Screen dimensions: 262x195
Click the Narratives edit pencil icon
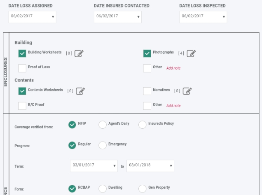point(187,91)
